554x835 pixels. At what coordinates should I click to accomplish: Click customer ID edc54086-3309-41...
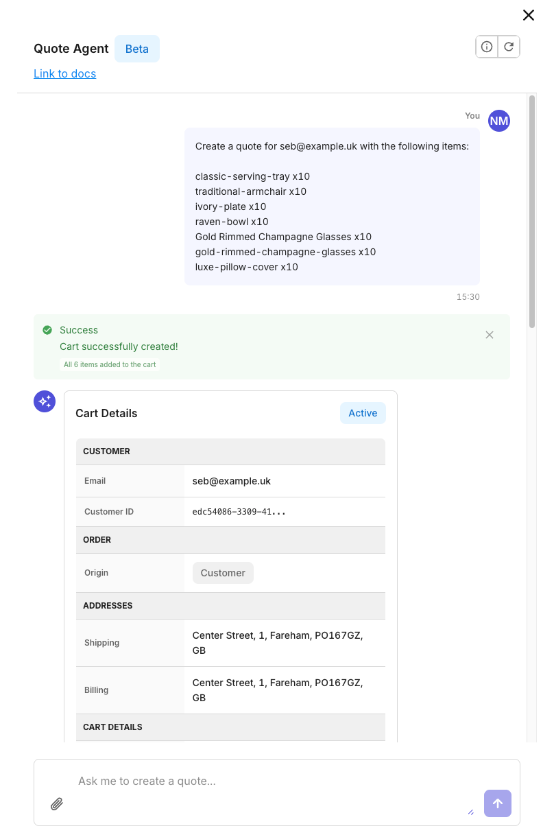click(239, 512)
